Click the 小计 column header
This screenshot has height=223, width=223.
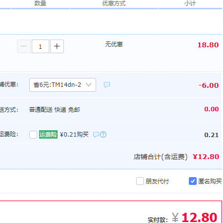(x=190, y=3)
